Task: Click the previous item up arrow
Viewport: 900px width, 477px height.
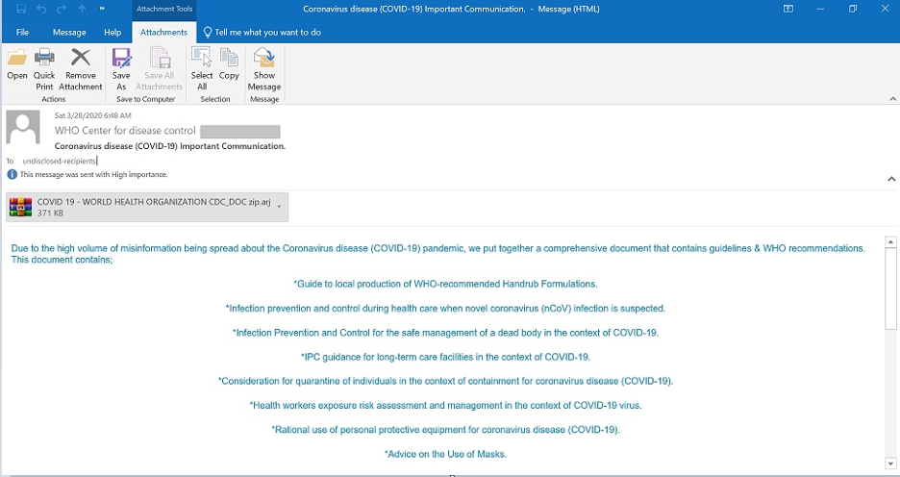Action: coord(82,9)
